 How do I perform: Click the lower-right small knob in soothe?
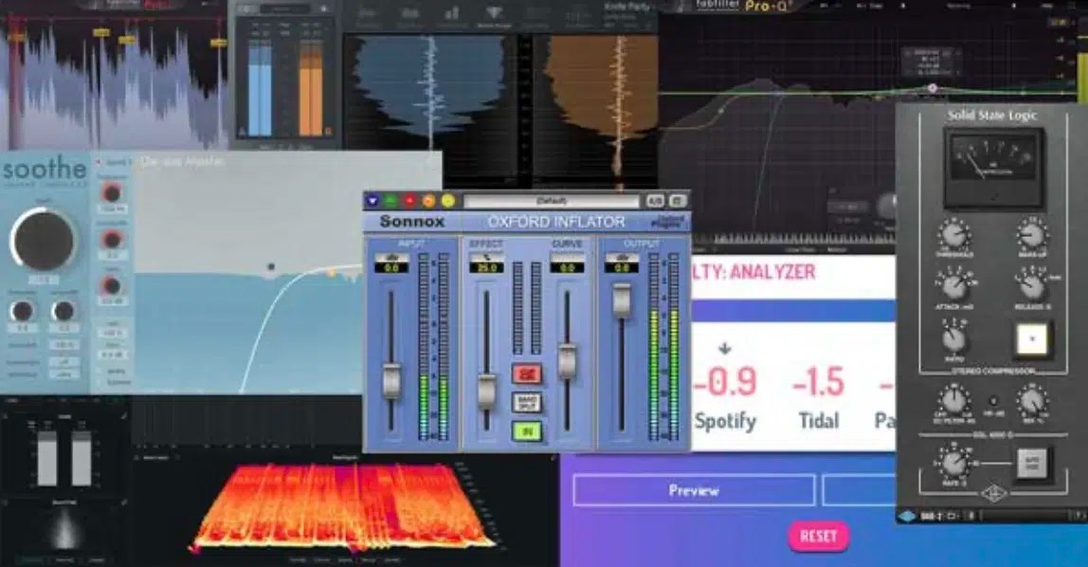click(63, 311)
